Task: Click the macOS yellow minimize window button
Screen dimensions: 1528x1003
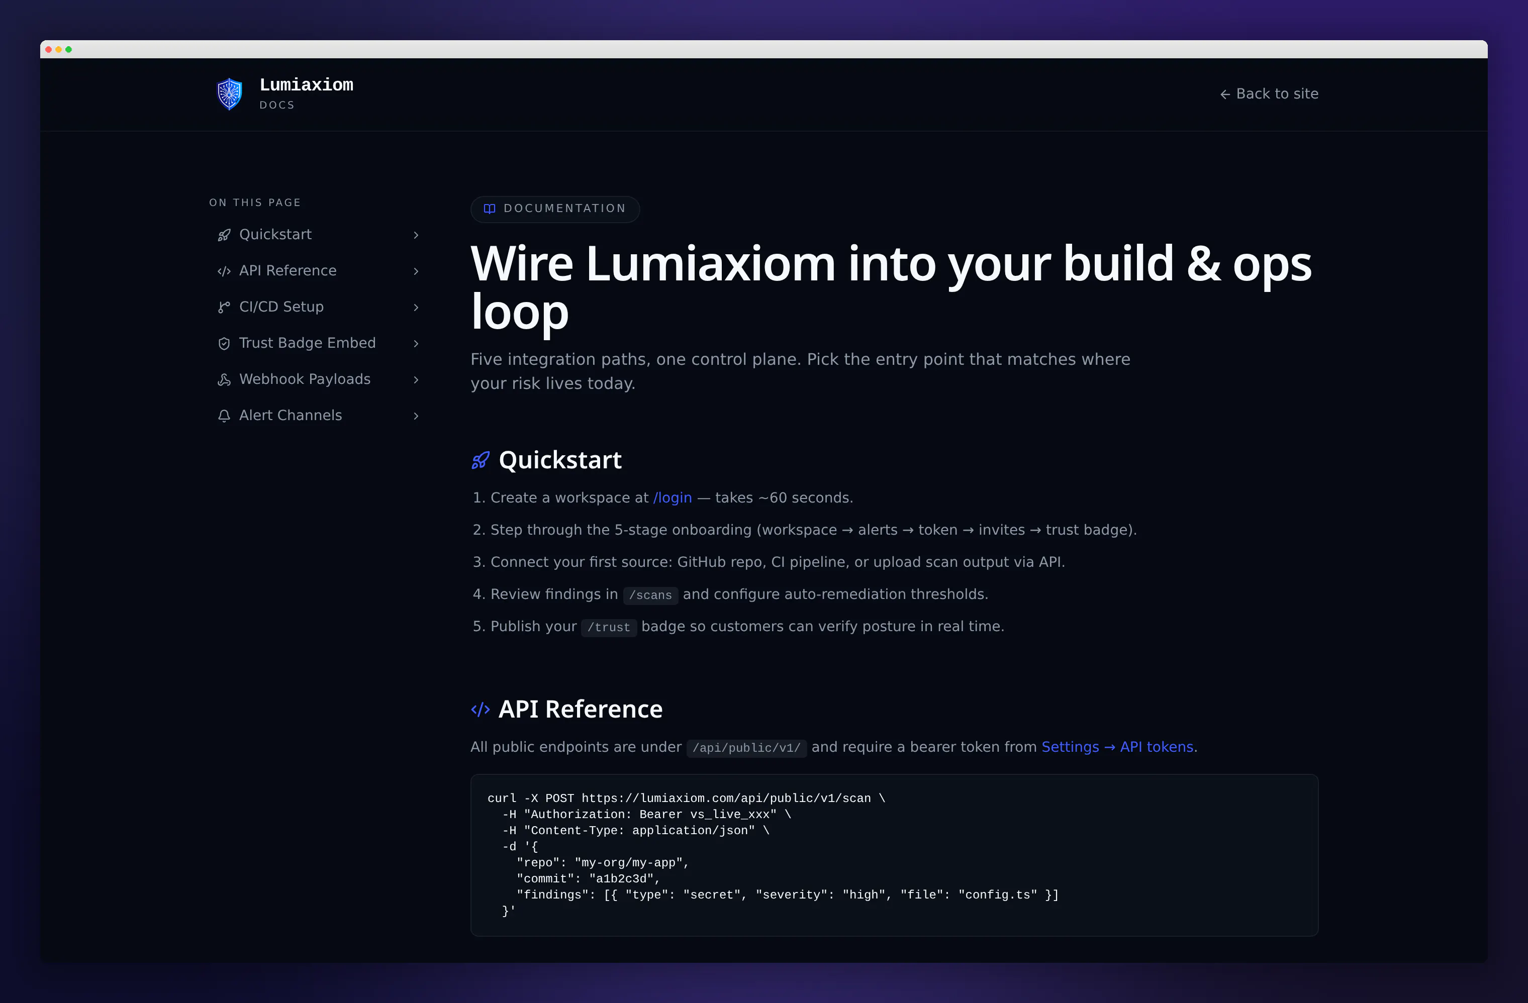Action: 58,49
